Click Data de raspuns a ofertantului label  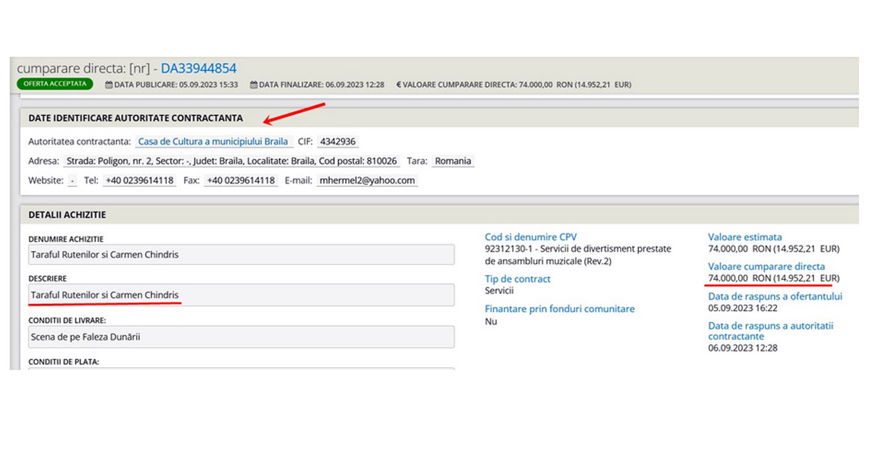click(775, 296)
